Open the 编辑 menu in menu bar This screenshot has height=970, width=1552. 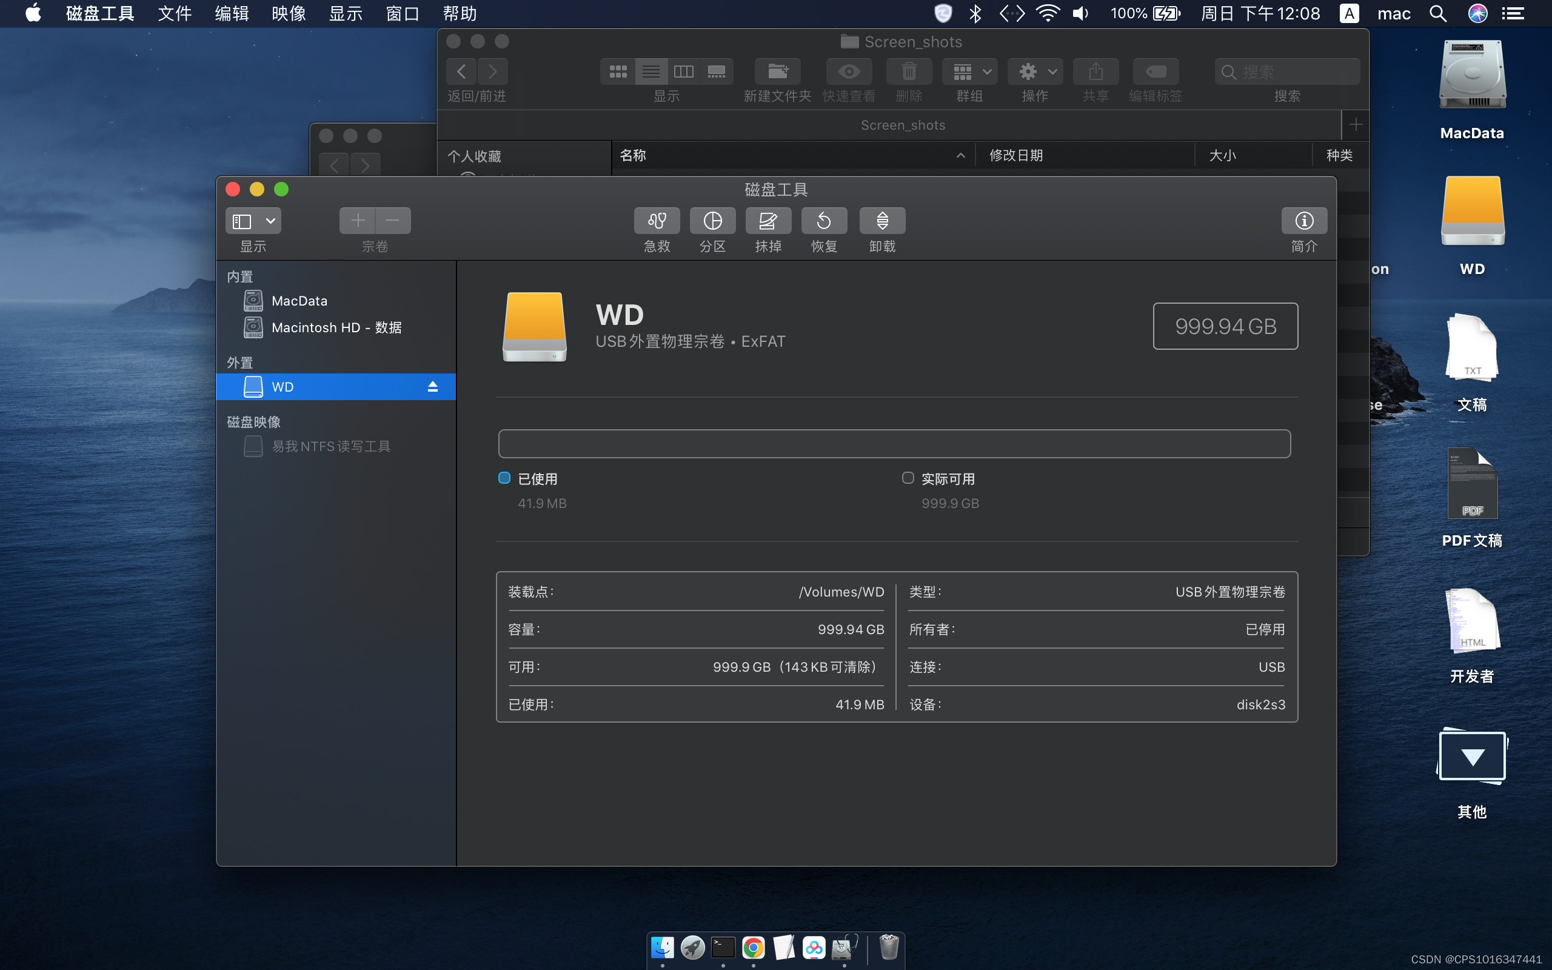[231, 13]
